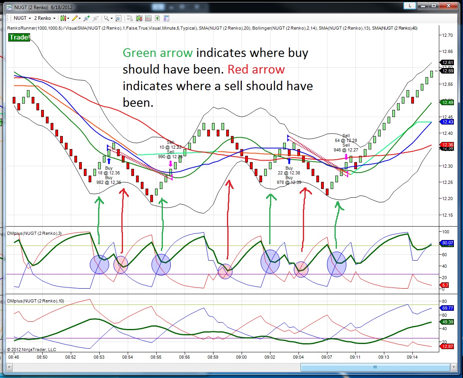Select the pencil drawing tools icon
This screenshot has width=463, height=378.
point(75,18)
